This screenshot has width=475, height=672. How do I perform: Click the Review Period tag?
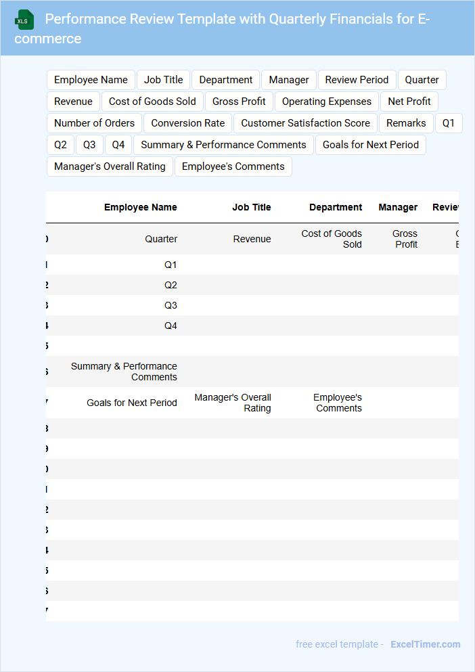click(x=357, y=80)
